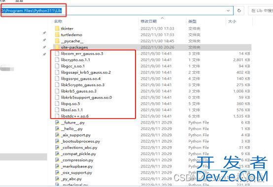Select the file name libssl.so.1.1
The width and height of the screenshot is (273, 187).
[72, 110]
